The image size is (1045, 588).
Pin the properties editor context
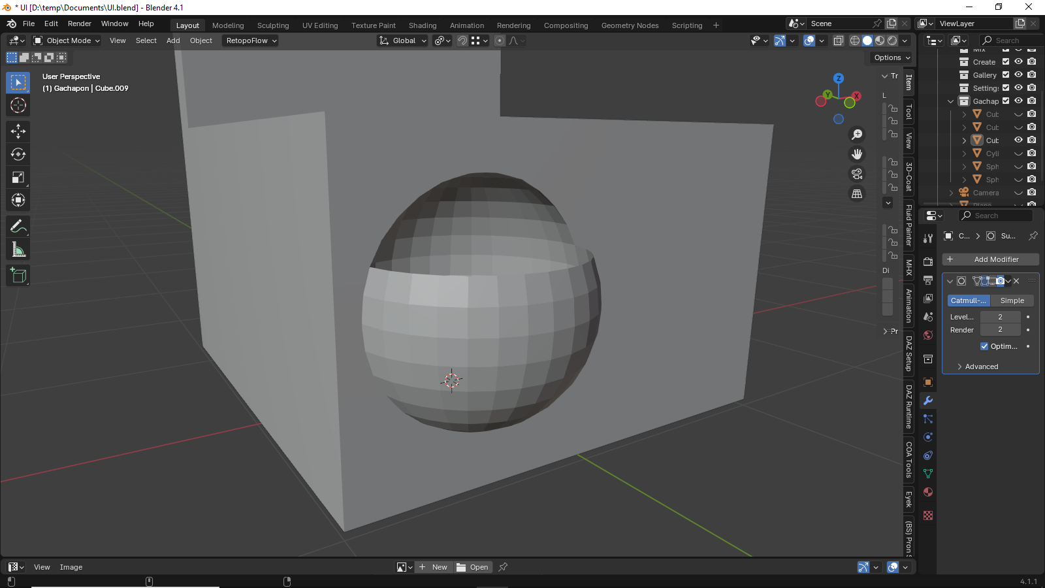click(x=1033, y=236)
